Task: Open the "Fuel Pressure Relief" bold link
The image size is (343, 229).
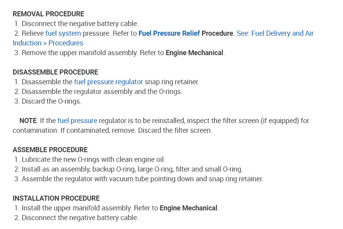Action: [169, 33]
